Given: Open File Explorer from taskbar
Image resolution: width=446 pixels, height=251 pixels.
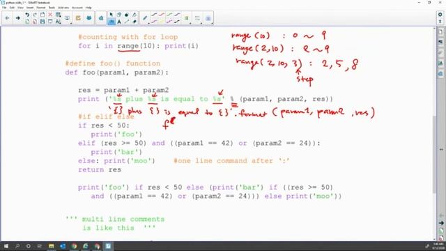Looking at the screenshot, I should pyautogui.click(x=51, y=246).
